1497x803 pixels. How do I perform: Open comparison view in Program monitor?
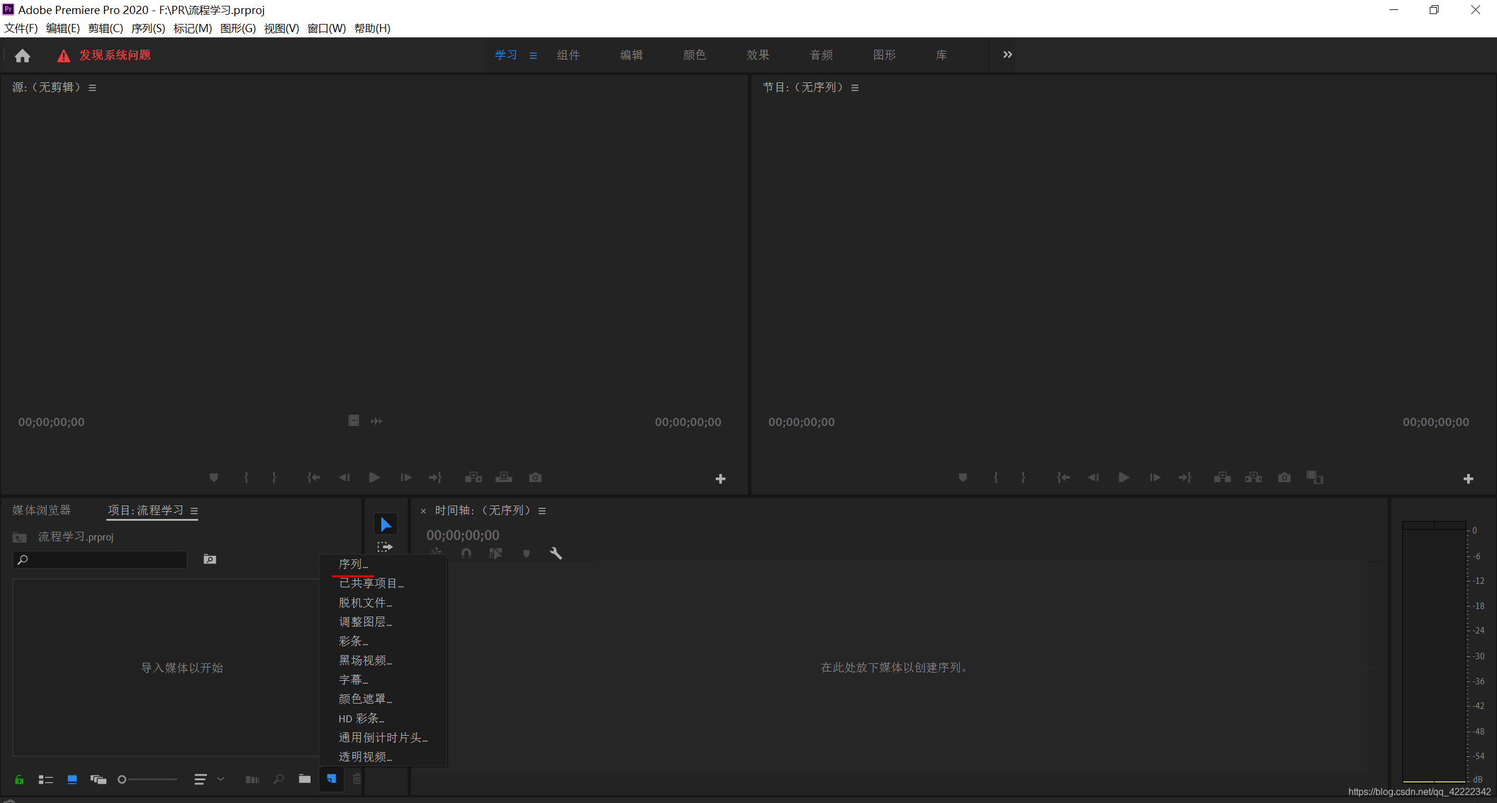tap(1315, 477)
